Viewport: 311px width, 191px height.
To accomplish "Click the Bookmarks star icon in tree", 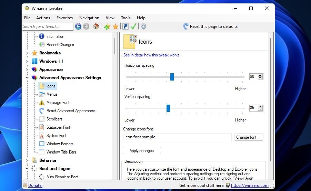I will [34, 53].
